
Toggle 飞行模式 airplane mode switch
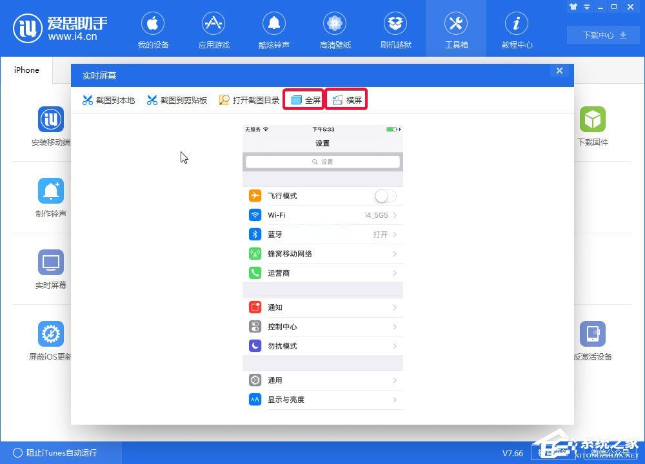click(385, 195)
